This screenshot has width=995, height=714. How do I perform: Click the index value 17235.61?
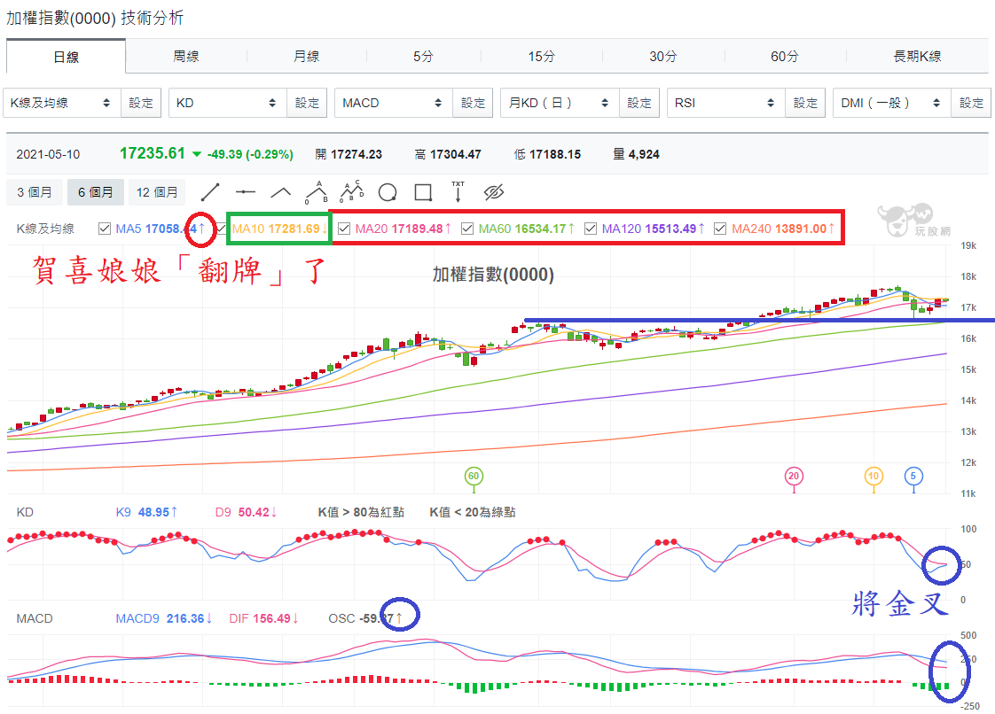pyautogui.click(x=153, y=153)
